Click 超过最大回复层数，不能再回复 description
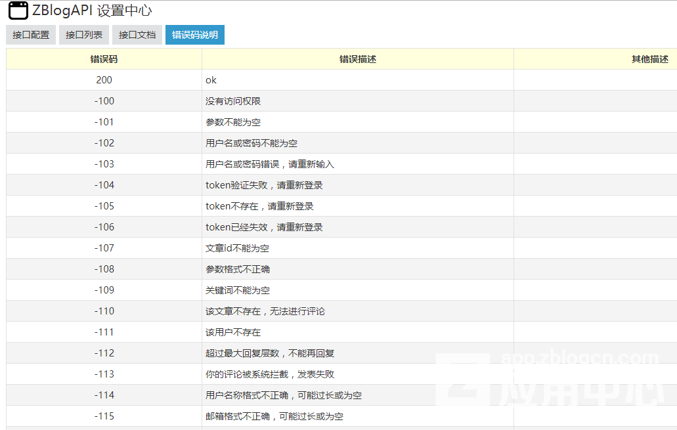Image resolution: width=677 pixels, height=430 pixels. click(270, 353)
